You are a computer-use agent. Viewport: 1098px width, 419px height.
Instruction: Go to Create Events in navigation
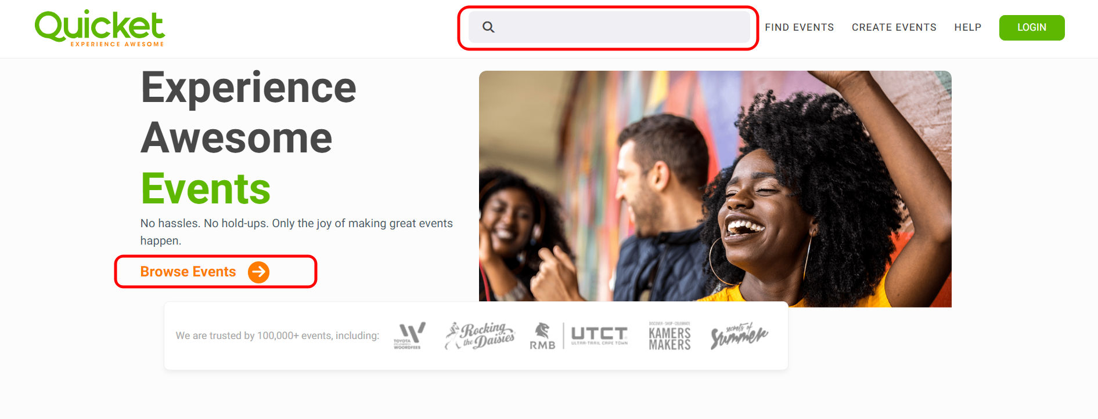click(x=894, y=27)
